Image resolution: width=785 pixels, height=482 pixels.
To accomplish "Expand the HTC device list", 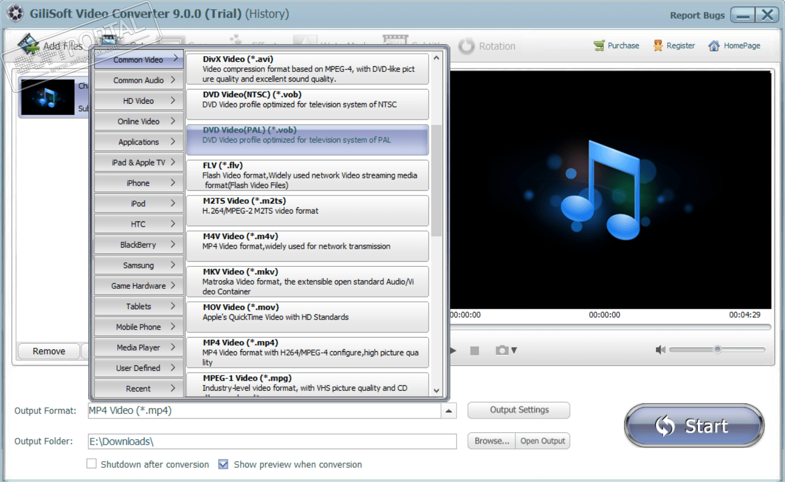I will pos(139,224).
